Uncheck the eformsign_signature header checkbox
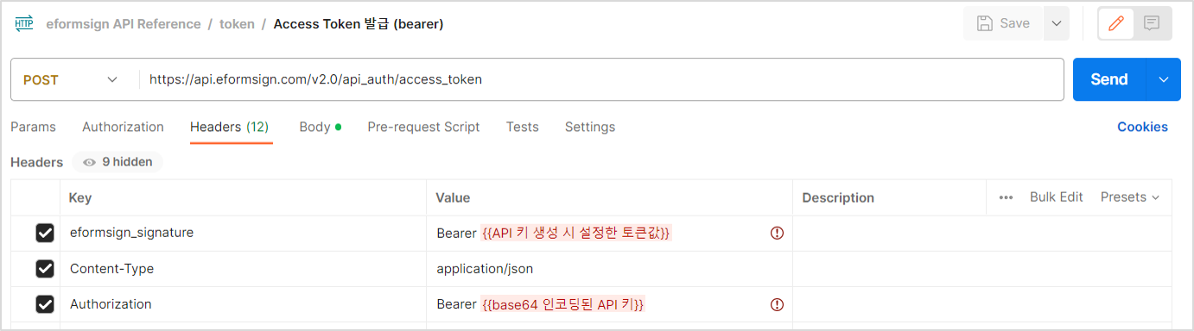The height and width of the screenshot is (331, 1194). pos(45,233)
